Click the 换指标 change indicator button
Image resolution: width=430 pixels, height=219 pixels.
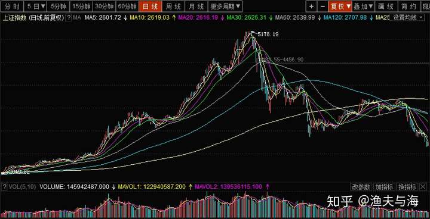click(407, 187)
